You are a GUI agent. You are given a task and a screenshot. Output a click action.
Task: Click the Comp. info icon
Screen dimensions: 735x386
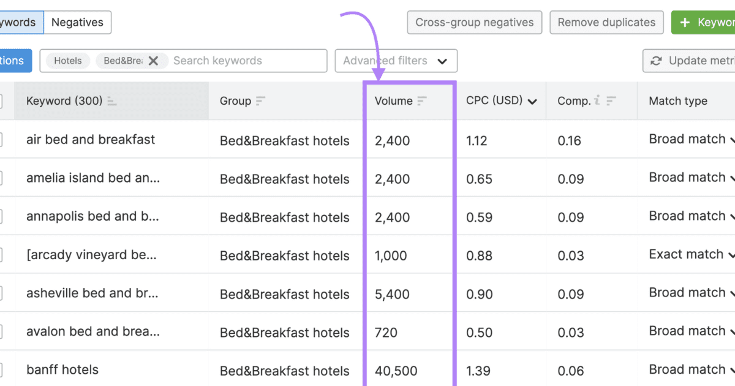pyautogui.click(x=597, y=101)
